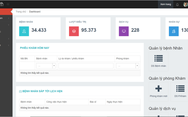The image size is (188, 117).
Task: Click the Dashboard breadcrumb
Action: (x=35, y=12)
